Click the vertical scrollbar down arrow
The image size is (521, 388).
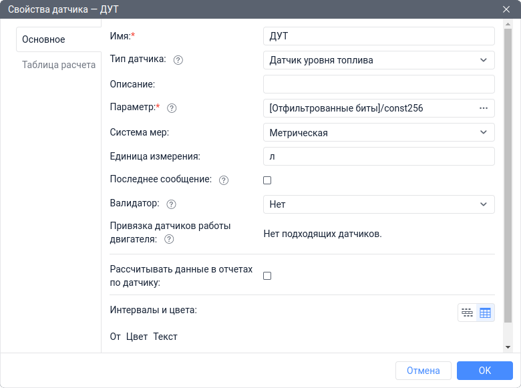point(508,347)
